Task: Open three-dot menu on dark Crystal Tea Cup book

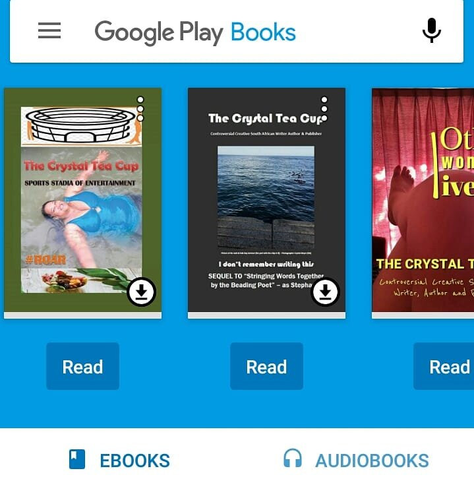Action: point(324,109)
